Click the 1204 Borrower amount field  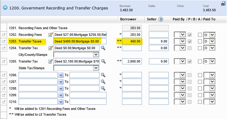pyautogui.click(x=132, y=48)
